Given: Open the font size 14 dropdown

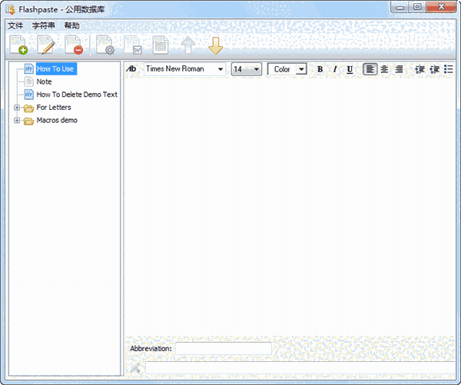Looking at the screenshot, I should click(x=257, y=69).
